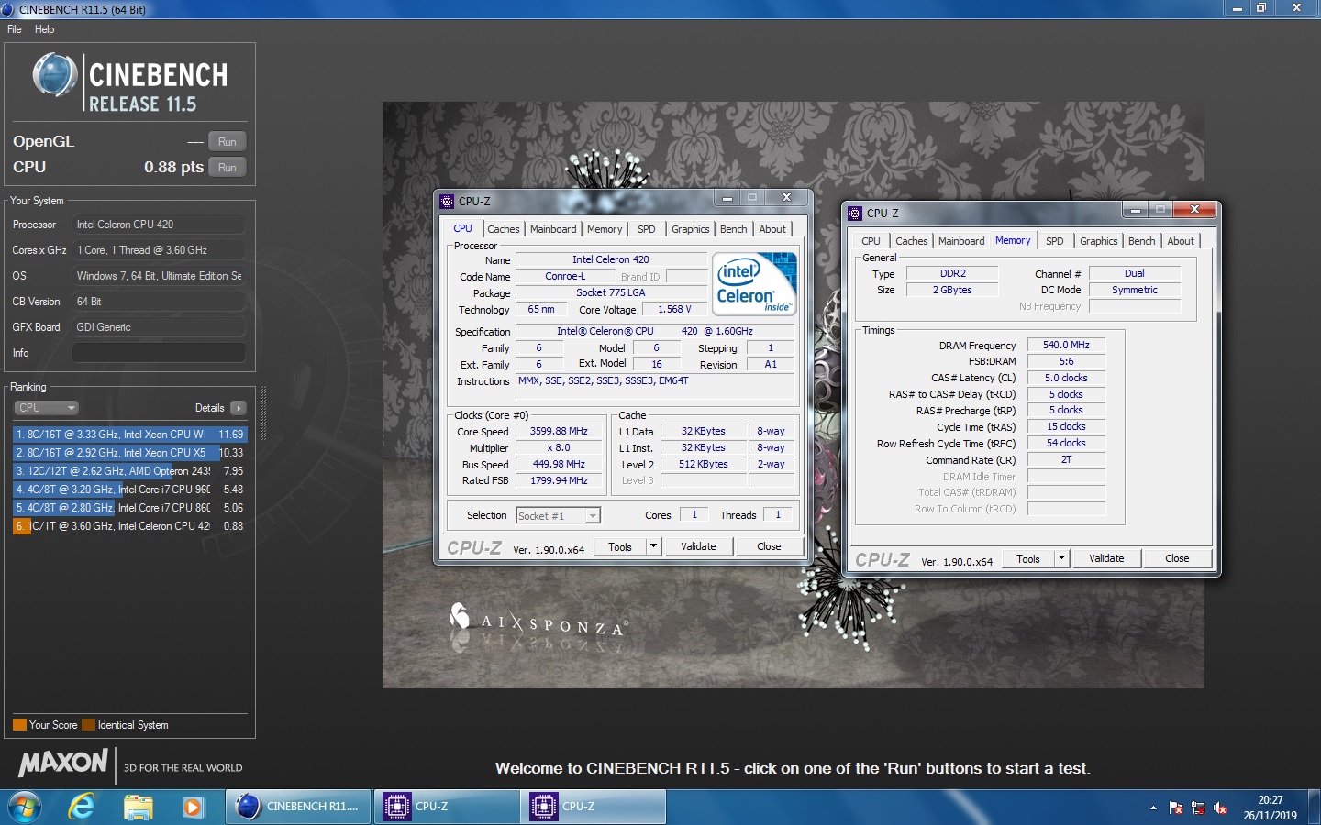Expand ranking Details arrow button
Screen dimensions: 1321x825
tap(238, 408)
